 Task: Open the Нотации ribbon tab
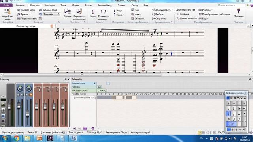[50, 5]
